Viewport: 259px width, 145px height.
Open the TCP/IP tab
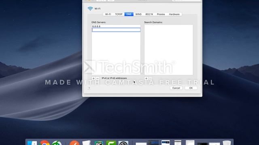[x=119, y=14]
